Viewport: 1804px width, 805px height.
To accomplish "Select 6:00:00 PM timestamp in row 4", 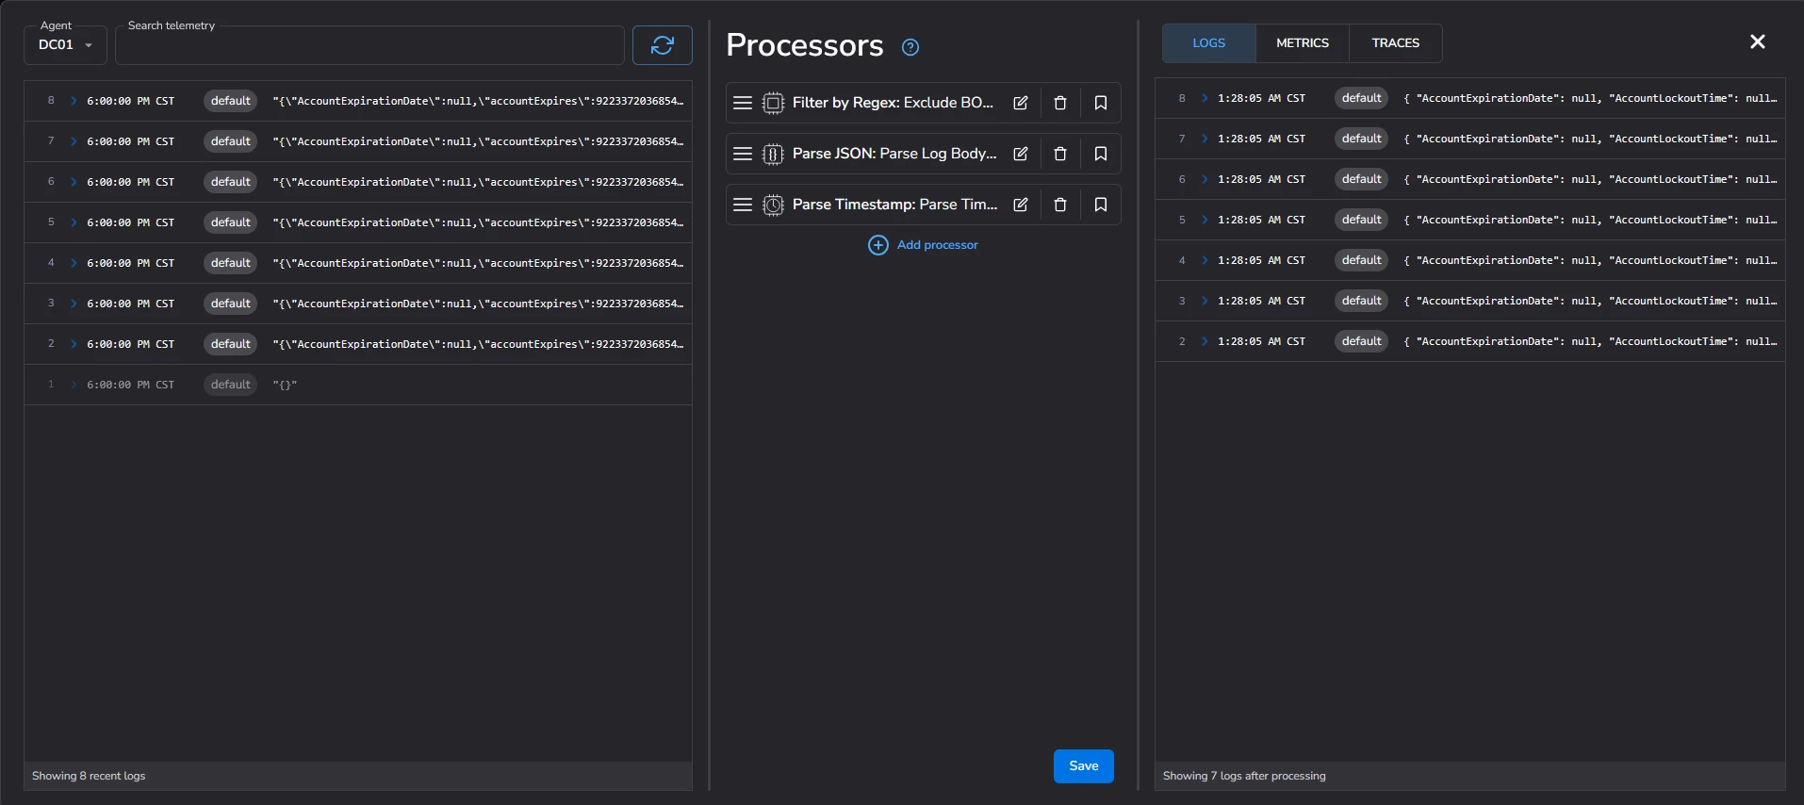I will (130, 263).
